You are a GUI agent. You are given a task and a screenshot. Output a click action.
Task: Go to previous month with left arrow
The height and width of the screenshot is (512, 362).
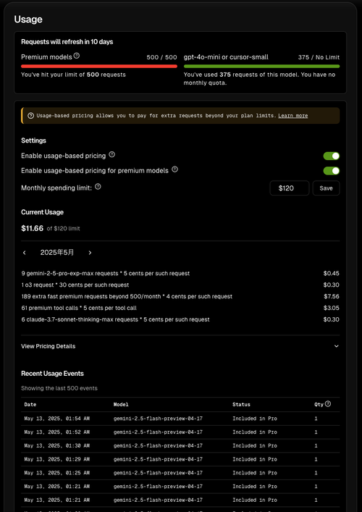pyautogui.click(x=25, y=253)
